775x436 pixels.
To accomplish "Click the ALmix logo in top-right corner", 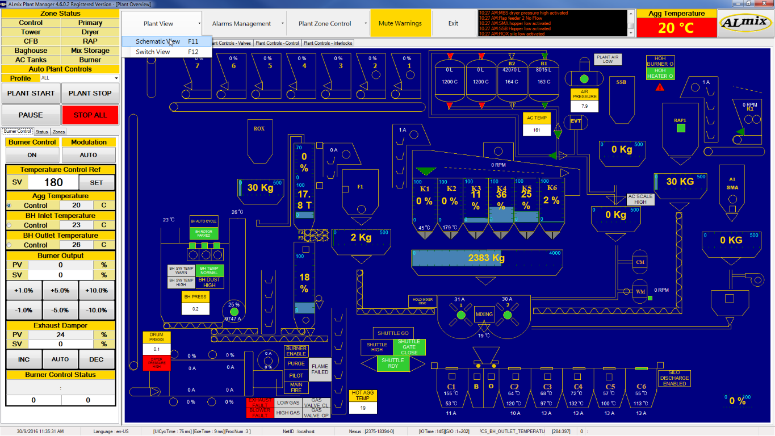I will (744, 23).
